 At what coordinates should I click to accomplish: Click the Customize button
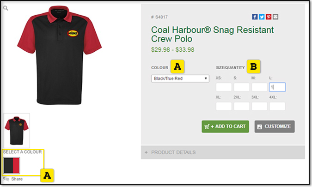pos(275,127)
